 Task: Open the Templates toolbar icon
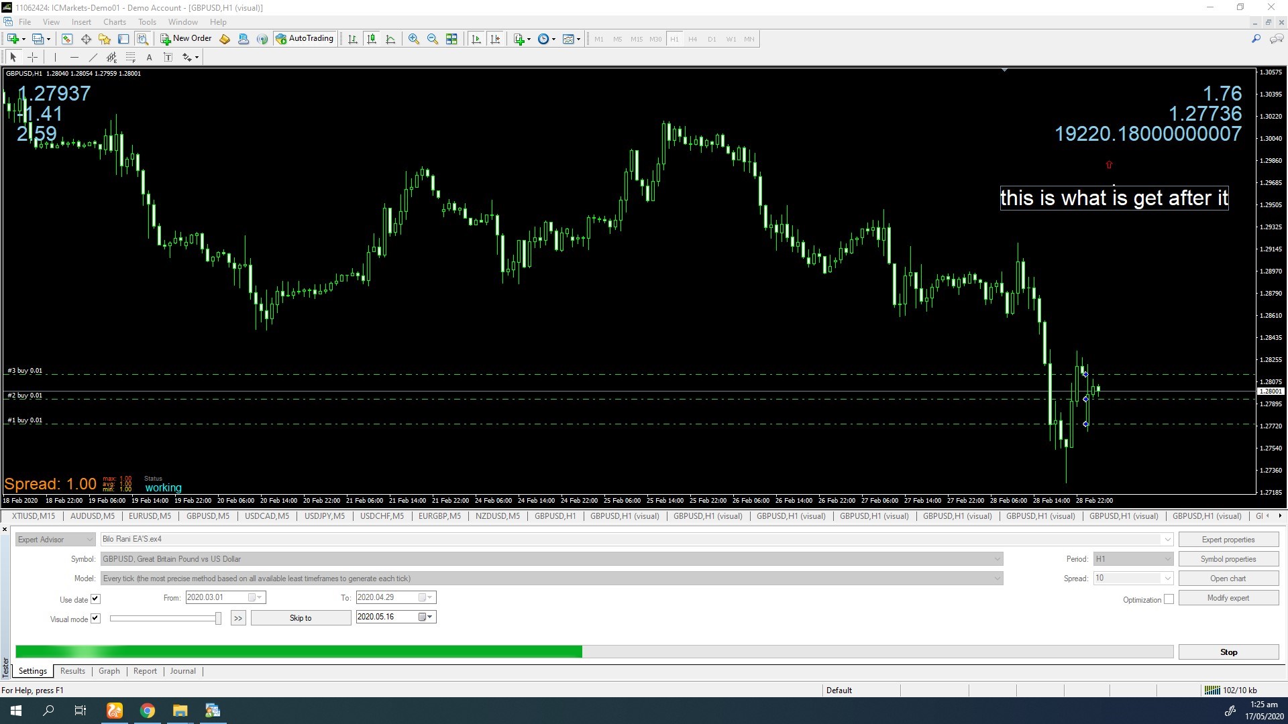[571, 39]
